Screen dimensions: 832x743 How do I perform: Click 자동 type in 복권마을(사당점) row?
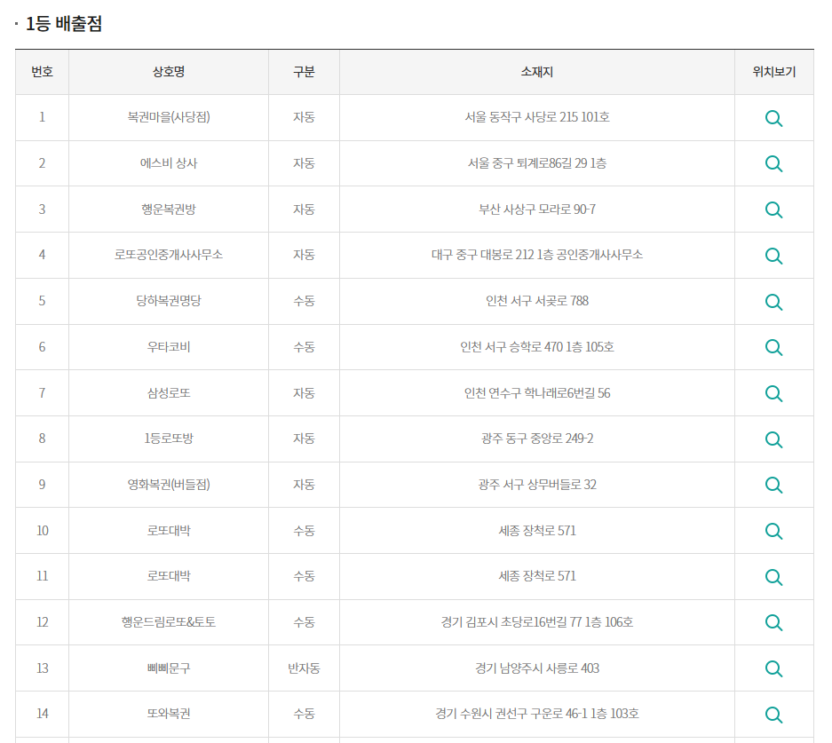pyautogui.click(x=304, y=116)
